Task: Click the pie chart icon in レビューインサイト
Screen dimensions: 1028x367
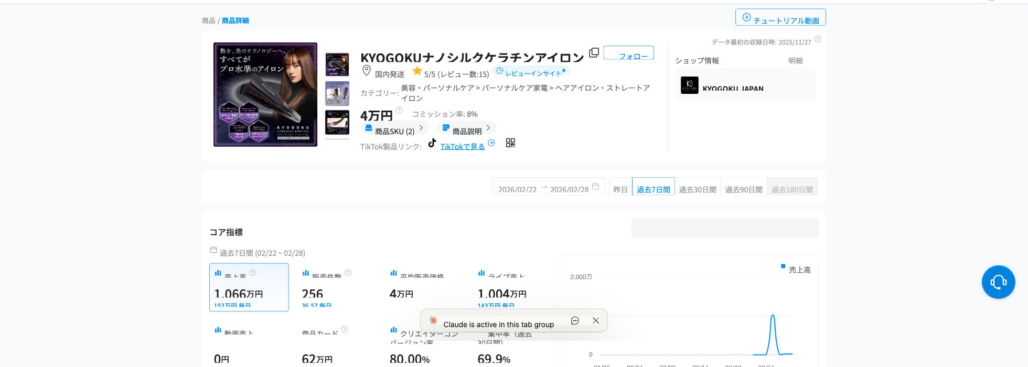Action: tap(500, 71)
